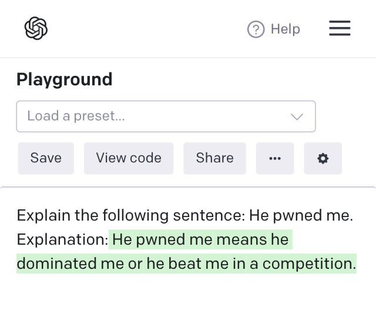Click the Playground heading

64,79
